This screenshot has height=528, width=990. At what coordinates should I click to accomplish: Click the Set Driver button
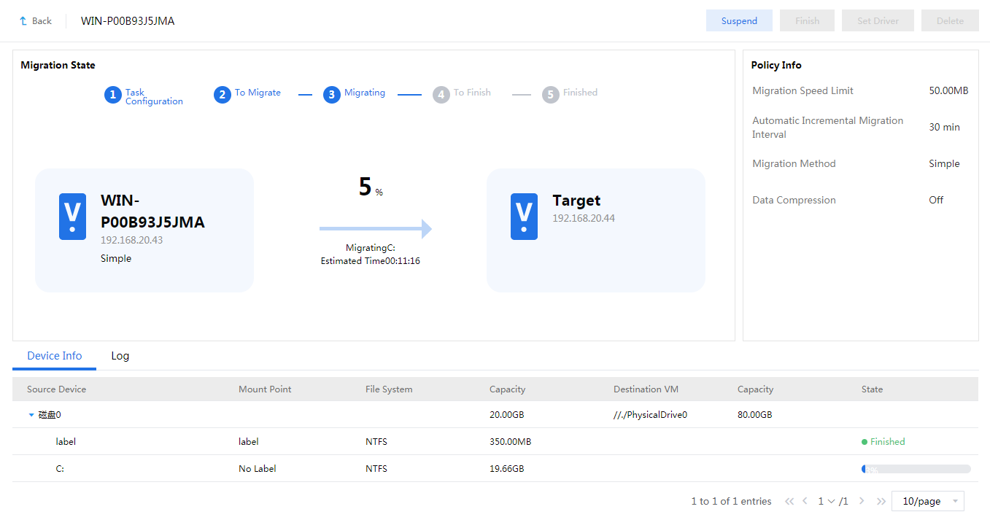point(878,21)
